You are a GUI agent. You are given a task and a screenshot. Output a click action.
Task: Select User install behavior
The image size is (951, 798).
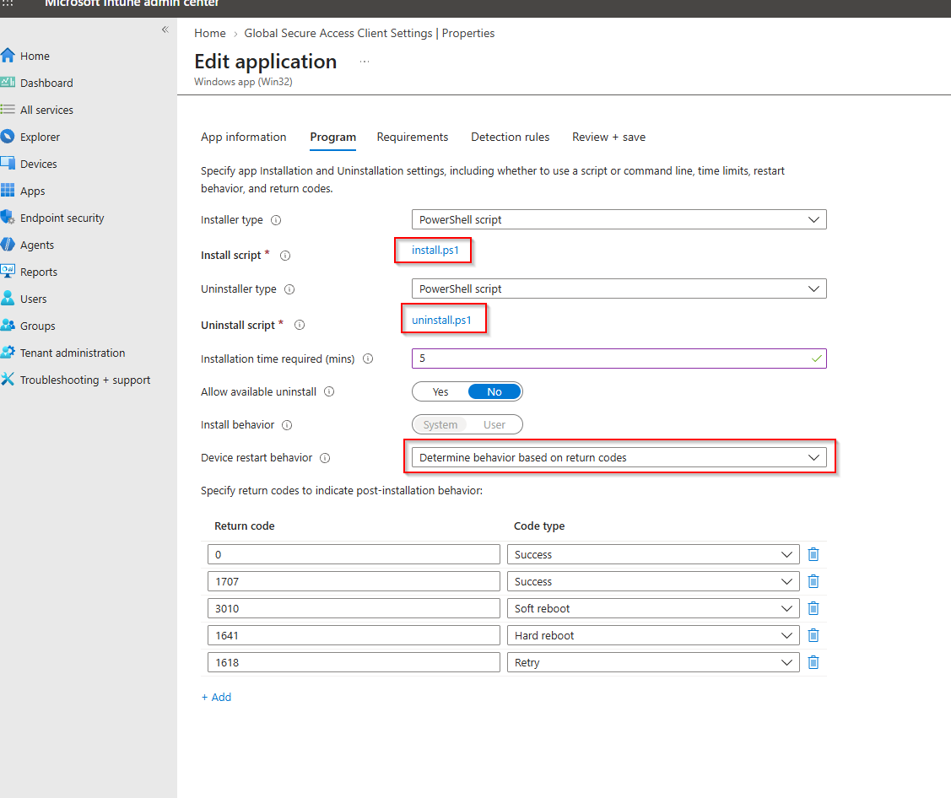tap(494, 424)
